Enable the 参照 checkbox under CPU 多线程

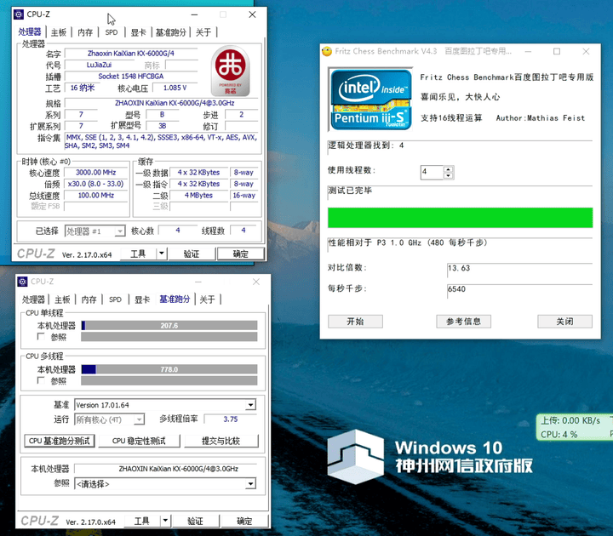(29, 381)
